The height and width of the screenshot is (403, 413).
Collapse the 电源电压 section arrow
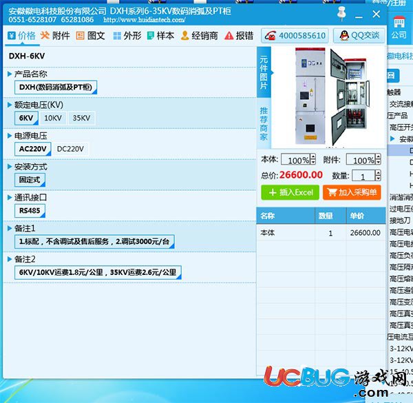10,136
